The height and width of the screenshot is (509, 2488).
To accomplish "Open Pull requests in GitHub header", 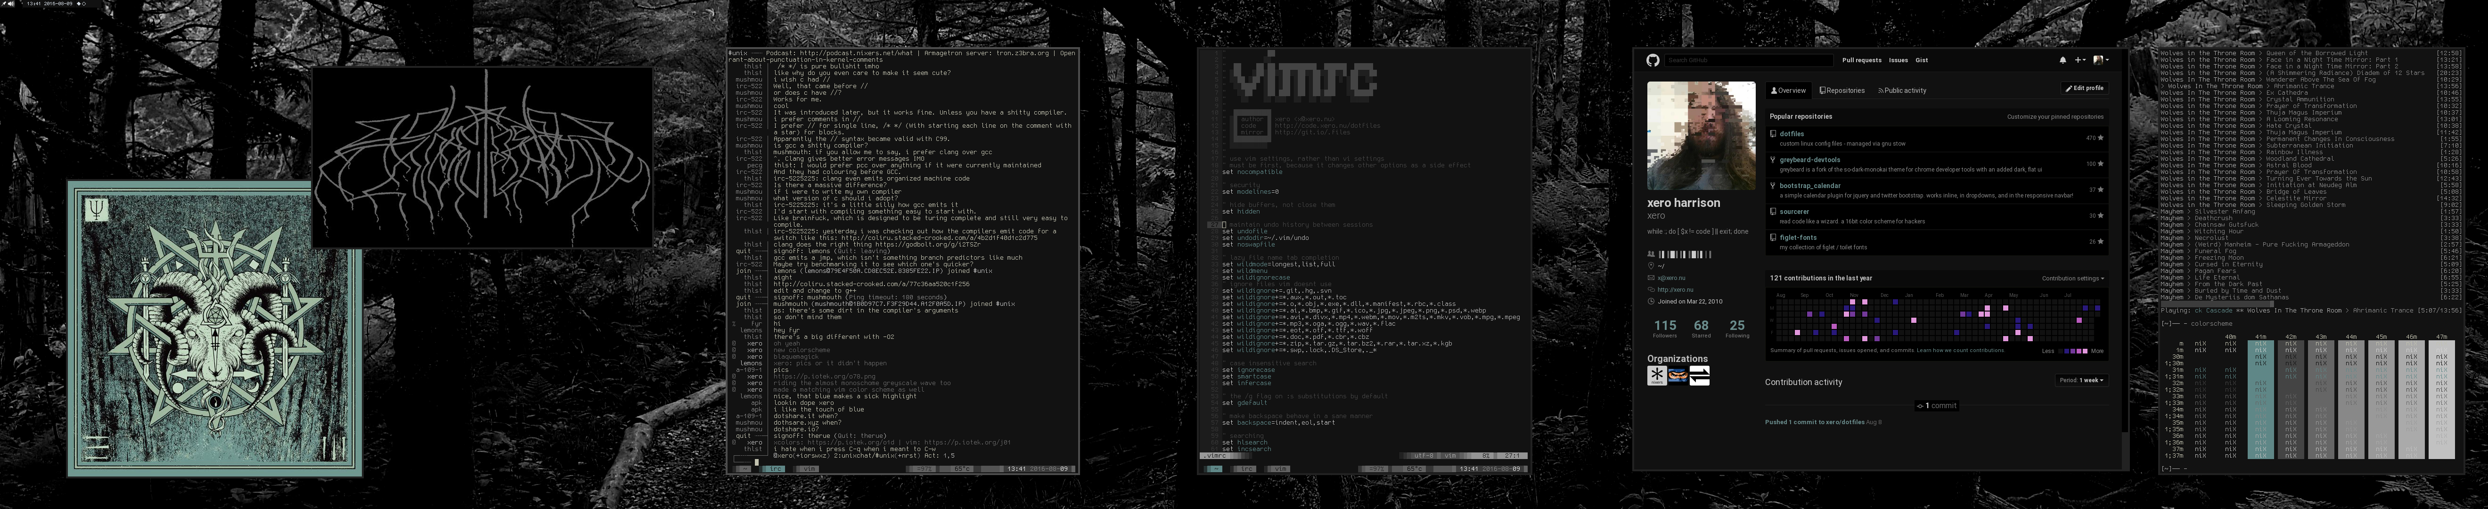I will tap(1861, 60).
